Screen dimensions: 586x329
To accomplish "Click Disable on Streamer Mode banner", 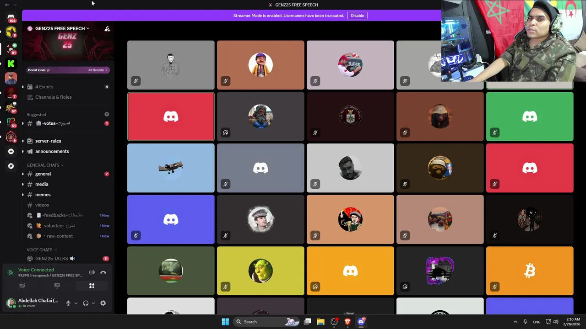I will [357, 16].
